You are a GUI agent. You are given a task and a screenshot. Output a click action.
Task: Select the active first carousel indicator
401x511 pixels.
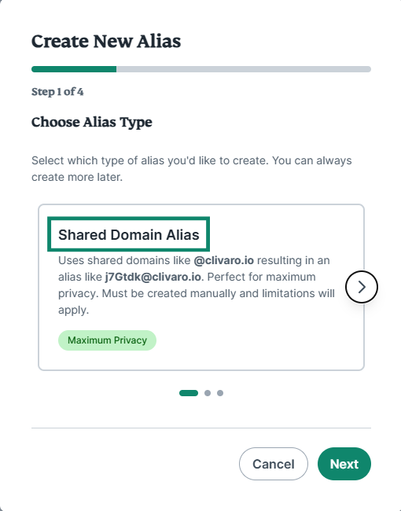coord(189,393)
